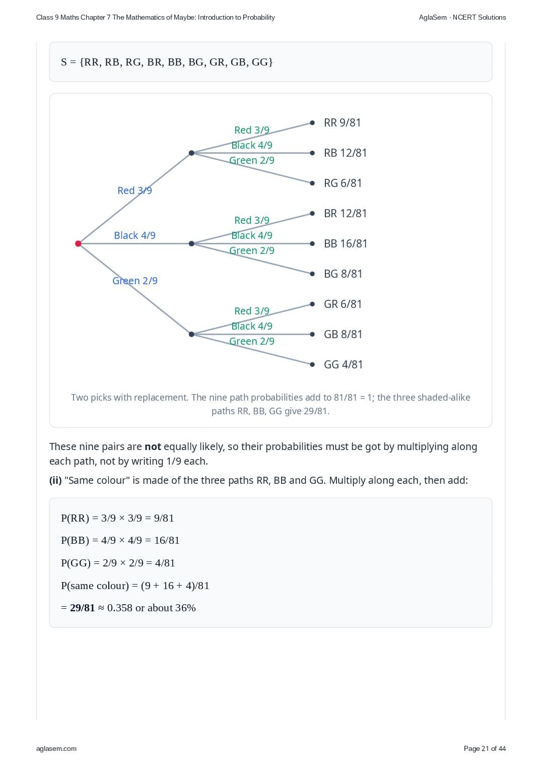The height and width of the screenshot is (767, 542).
Task: Click the blue Green 2/9 first-pick label
Action: tap(134, 281)
